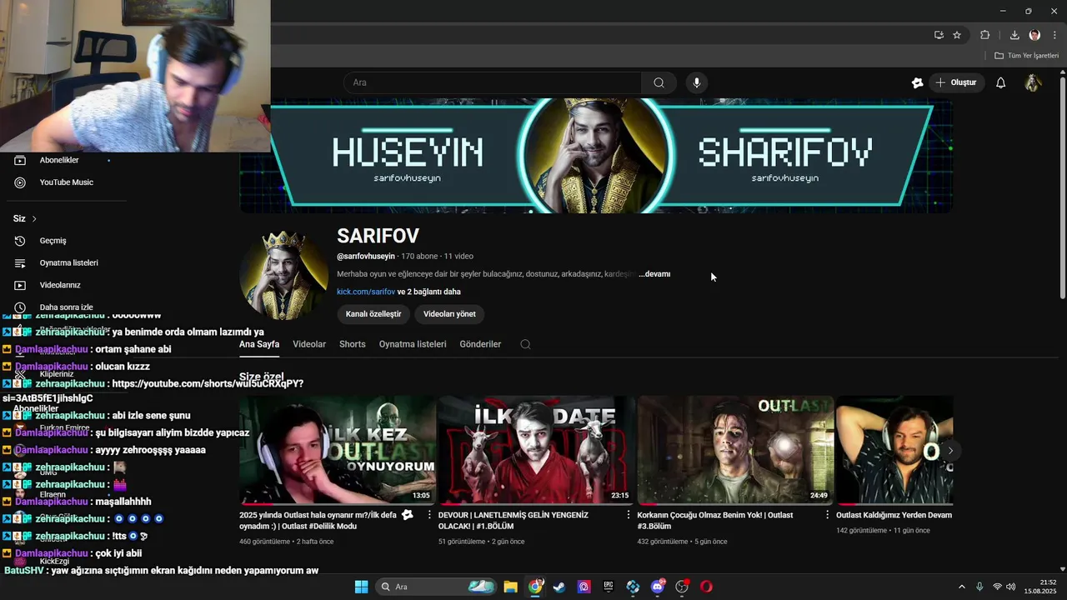Open YouTube Music in the sidebar
Screen dimensions: 1067x600
pos(66,182)
